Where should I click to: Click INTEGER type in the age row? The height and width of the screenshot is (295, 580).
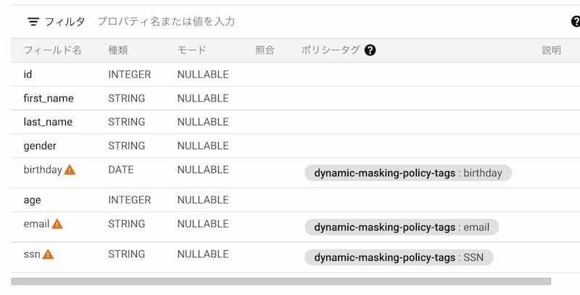pyautogui.click(x=130, y=200)
